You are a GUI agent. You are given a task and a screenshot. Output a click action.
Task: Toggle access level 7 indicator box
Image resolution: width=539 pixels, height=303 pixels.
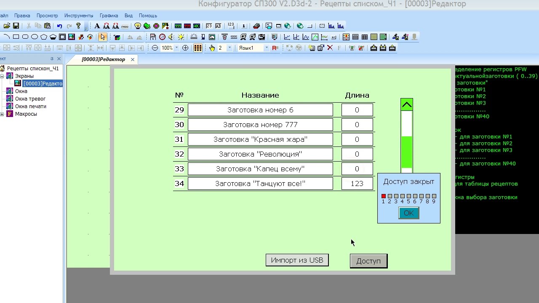point(422,196)
